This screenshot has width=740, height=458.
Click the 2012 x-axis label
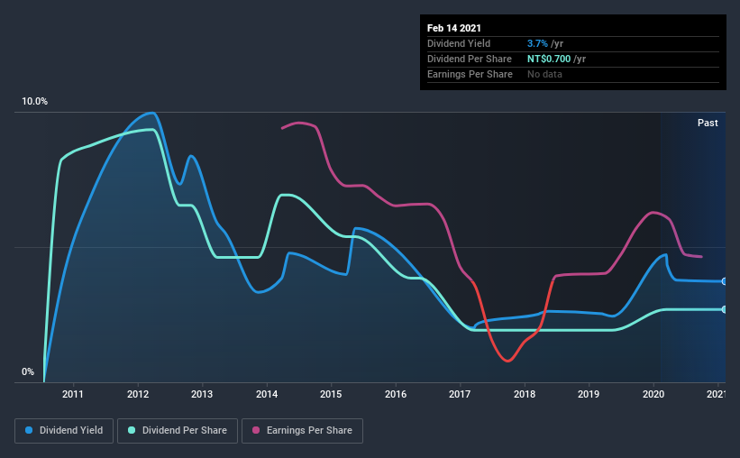137,394
